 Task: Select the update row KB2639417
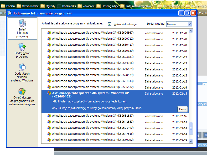pos(115,45)
